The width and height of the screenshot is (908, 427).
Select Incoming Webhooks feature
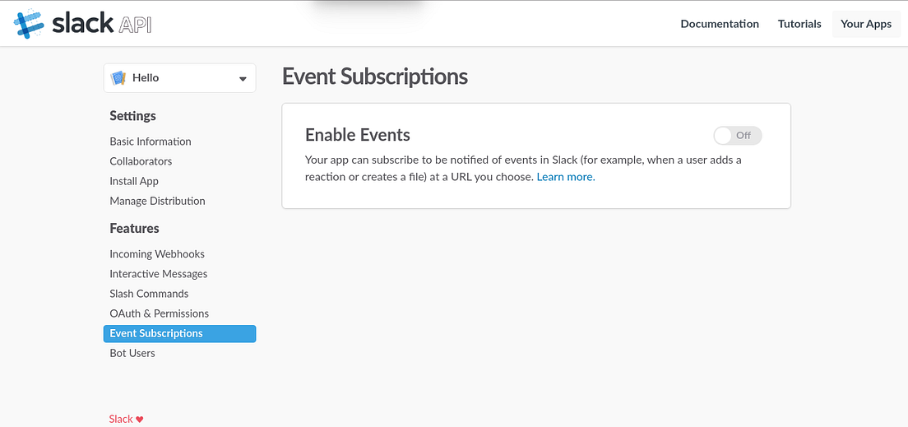pos(157,254)
